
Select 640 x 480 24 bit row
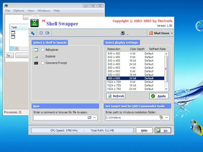(x=135, y=64)
